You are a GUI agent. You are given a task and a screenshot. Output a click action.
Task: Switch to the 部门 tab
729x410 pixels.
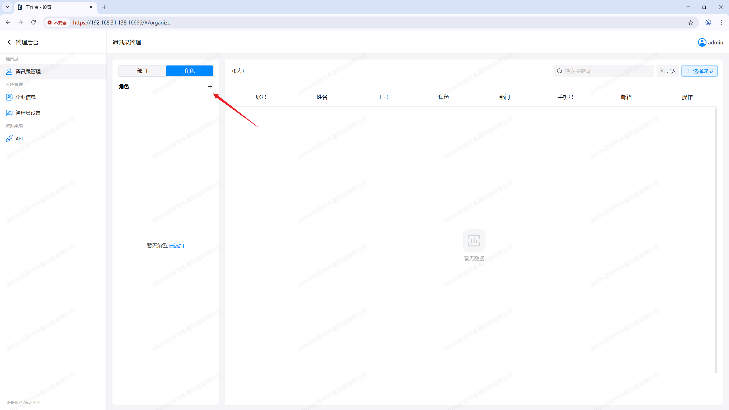click(x=142, y=71)
